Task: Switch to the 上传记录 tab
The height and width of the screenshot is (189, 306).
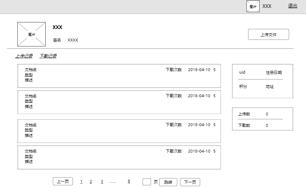Action: click(x=24, y=56)
